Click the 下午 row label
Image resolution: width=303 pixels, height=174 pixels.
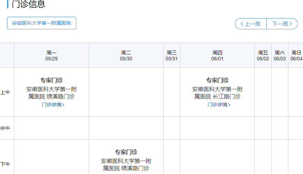tap(5, 164)
